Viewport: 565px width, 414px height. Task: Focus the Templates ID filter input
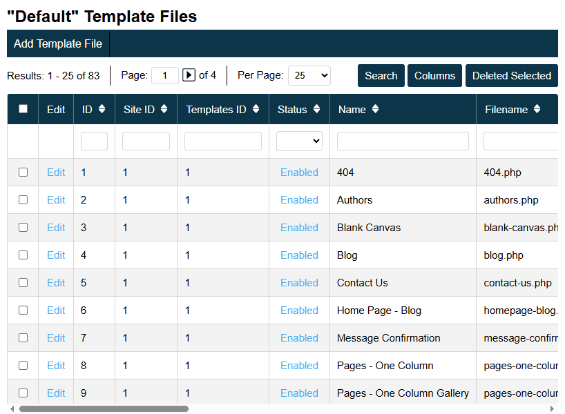click(x=223, y=141)
